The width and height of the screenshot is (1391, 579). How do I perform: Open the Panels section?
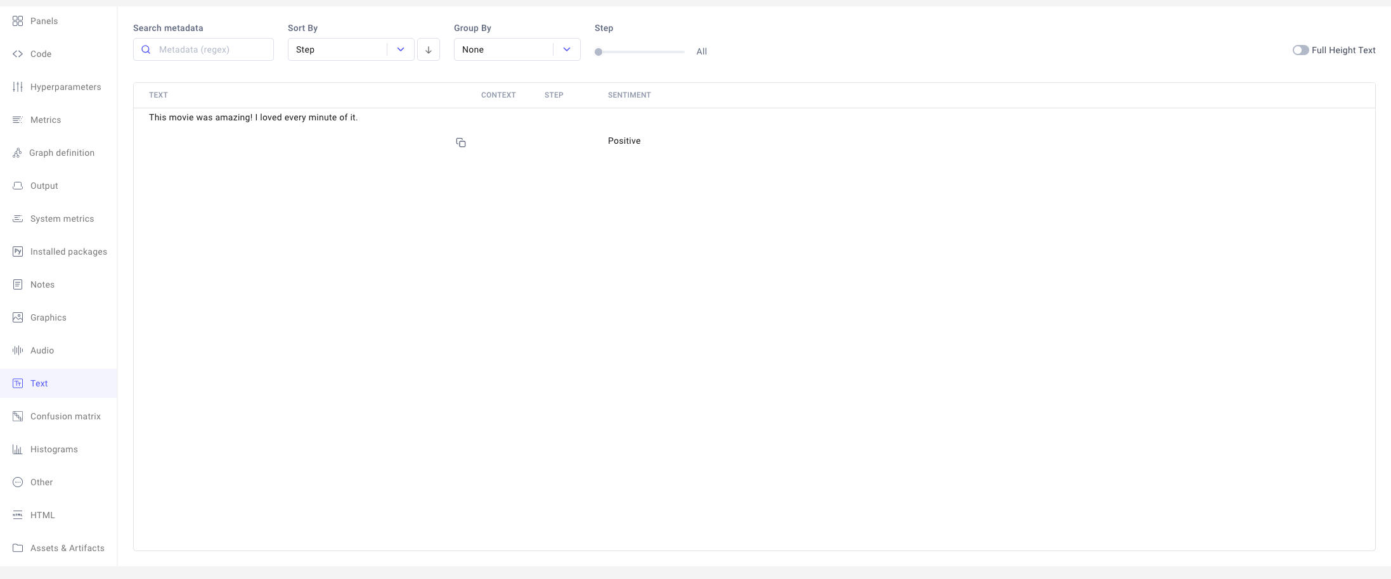(42, 21)
